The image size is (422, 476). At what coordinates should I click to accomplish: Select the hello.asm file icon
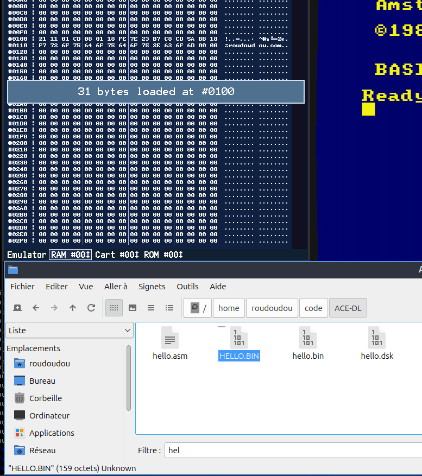pos(170,338)
